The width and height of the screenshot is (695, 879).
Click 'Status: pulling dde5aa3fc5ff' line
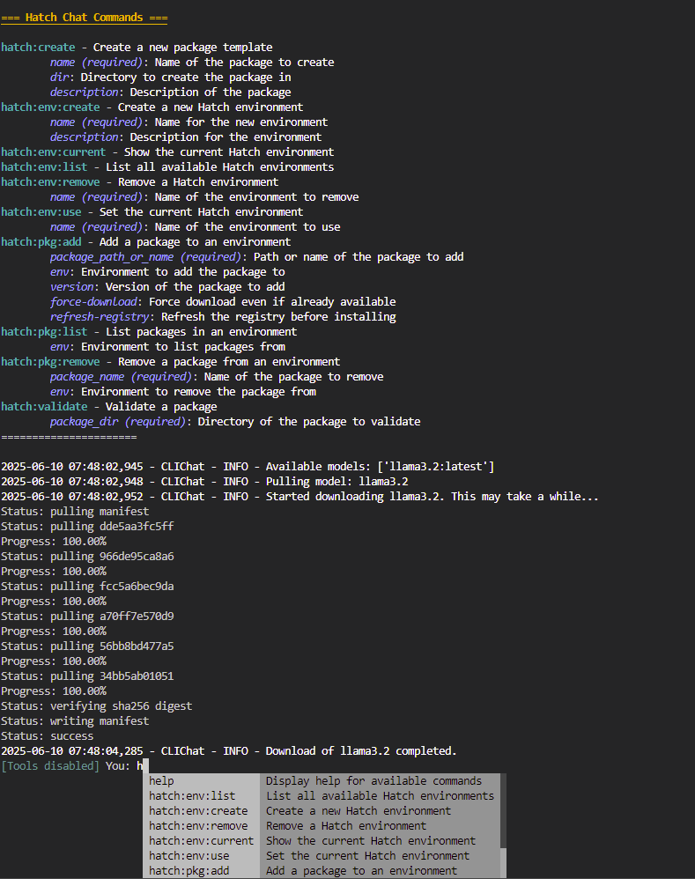pos(87,527)
